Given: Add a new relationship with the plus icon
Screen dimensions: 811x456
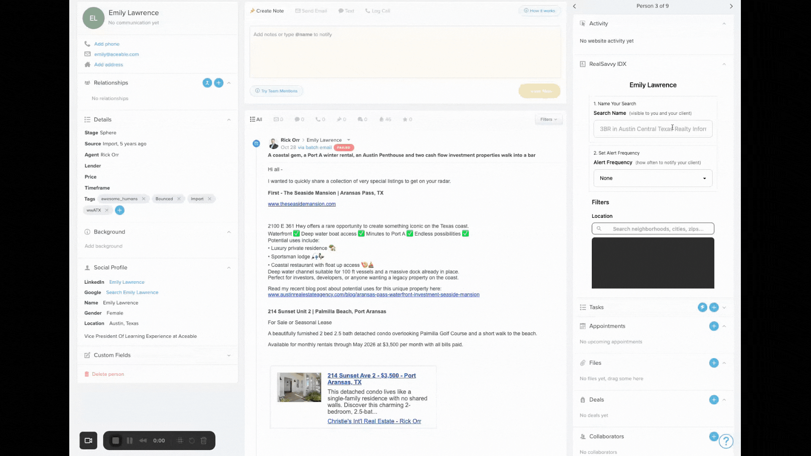Looking at the screenshot, I should (x=219, y=83).
